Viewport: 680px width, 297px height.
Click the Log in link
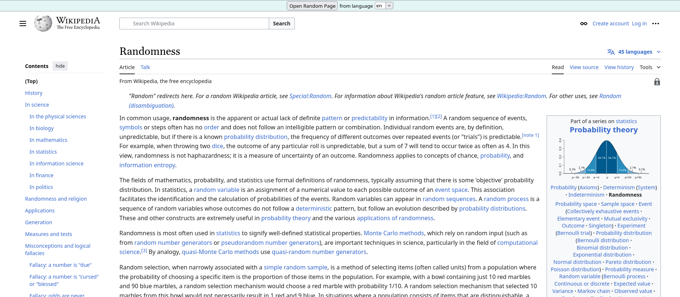tap(639, 24)
